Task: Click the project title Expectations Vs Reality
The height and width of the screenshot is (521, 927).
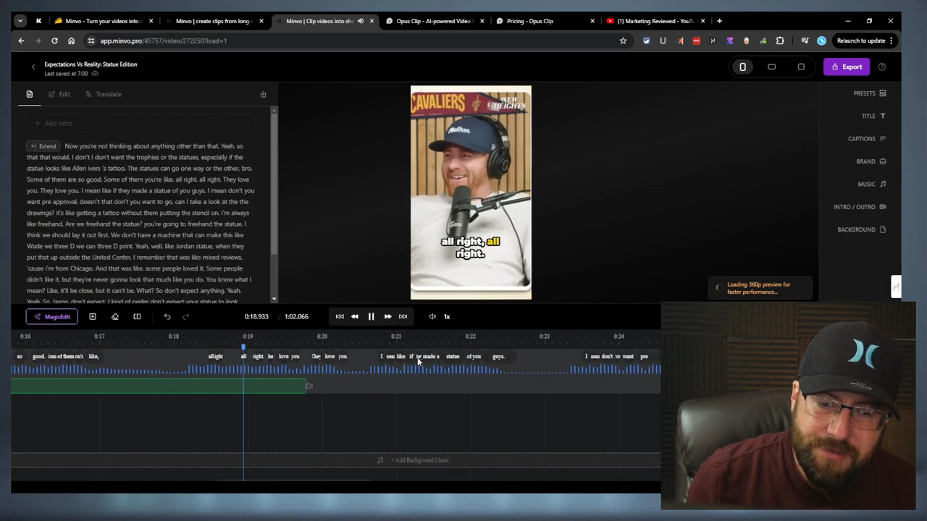Action: (91, 64)
